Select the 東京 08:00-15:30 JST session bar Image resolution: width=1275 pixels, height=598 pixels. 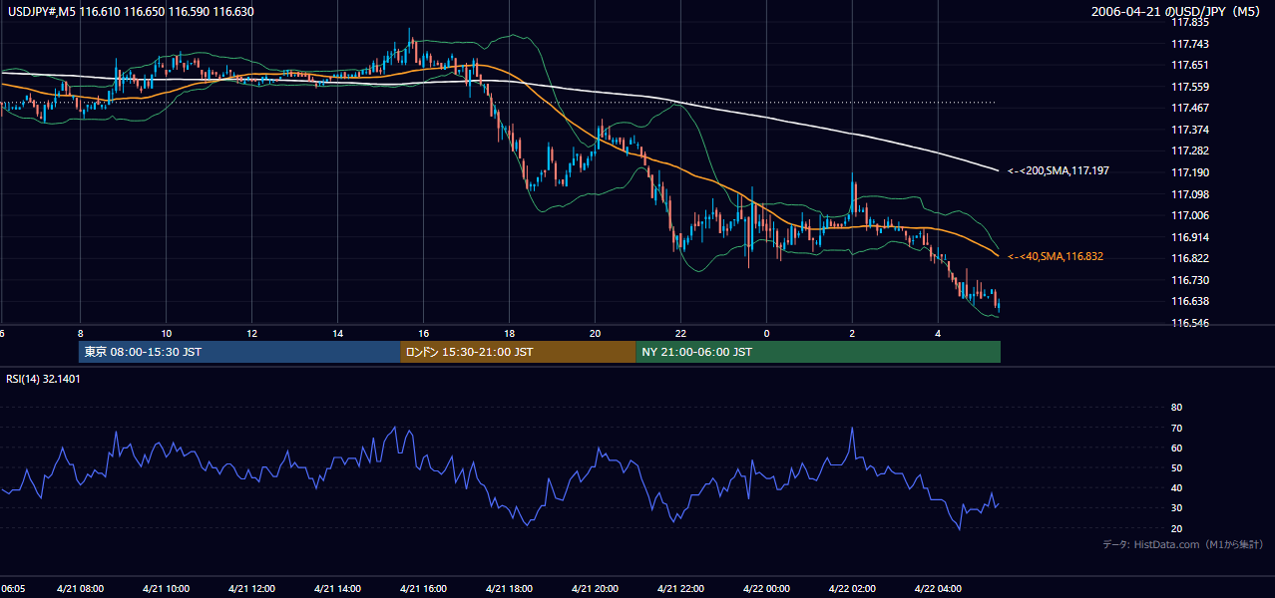[x=239, y=352]
